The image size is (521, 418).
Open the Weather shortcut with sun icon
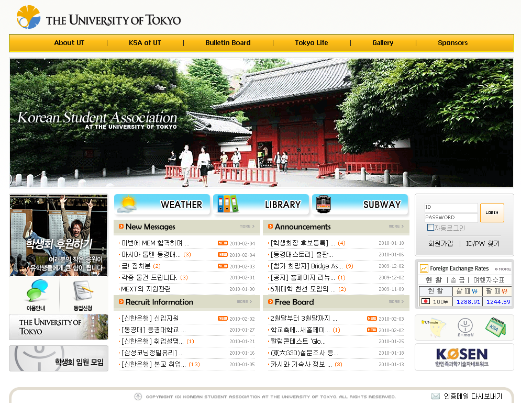tap(161, 205)
